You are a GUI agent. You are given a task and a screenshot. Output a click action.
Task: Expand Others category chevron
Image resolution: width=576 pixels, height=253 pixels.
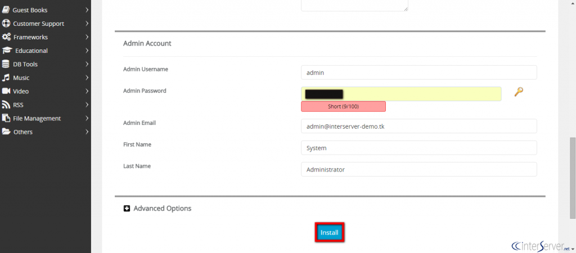(87, 132)
